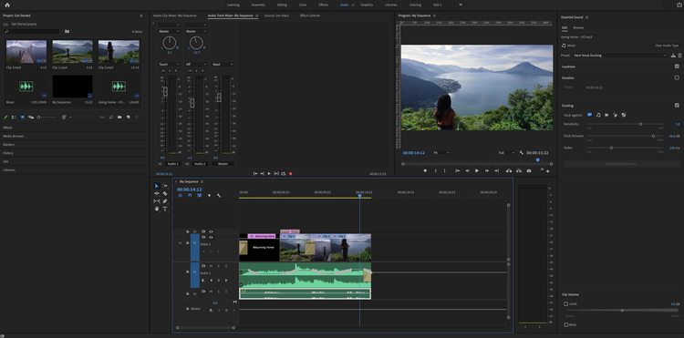Adjust the Sensitivity slider handle
The image size is (684, 338).
tap(640, 124)
